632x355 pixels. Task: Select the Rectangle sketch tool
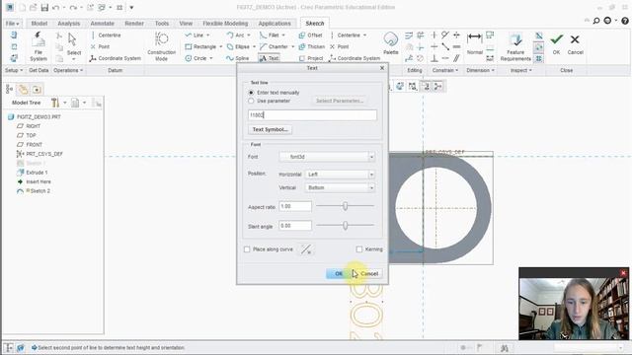(200, 46)
